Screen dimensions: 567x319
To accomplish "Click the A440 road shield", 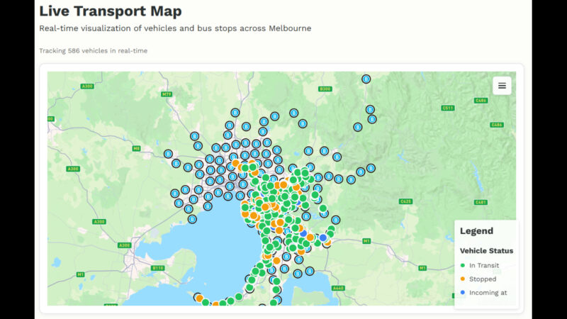I will (x=339, y=289).
